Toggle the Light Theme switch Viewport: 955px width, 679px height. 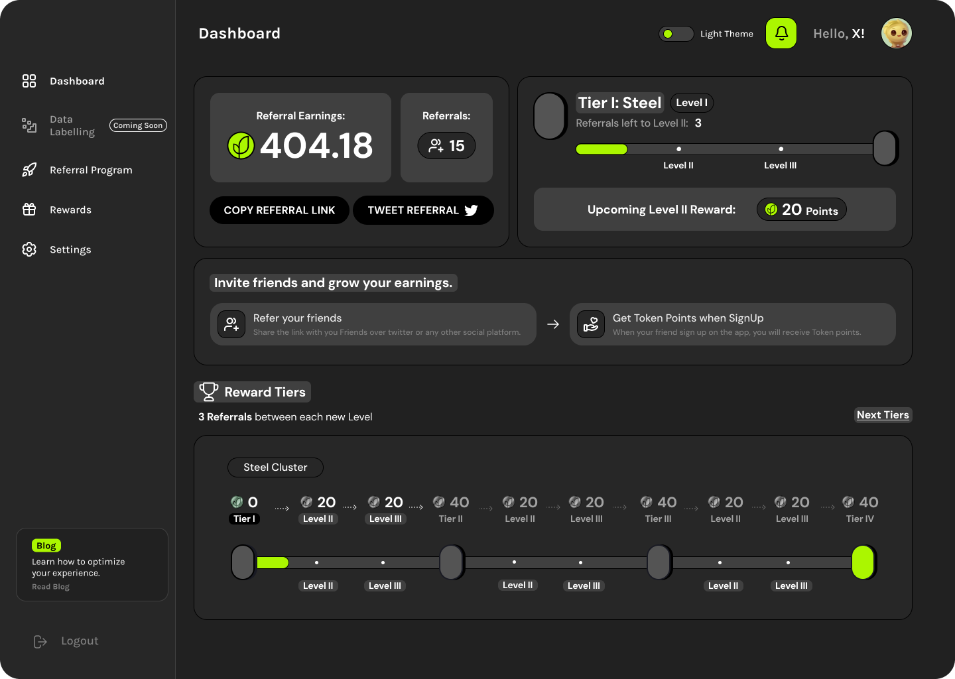click(676, 33)
